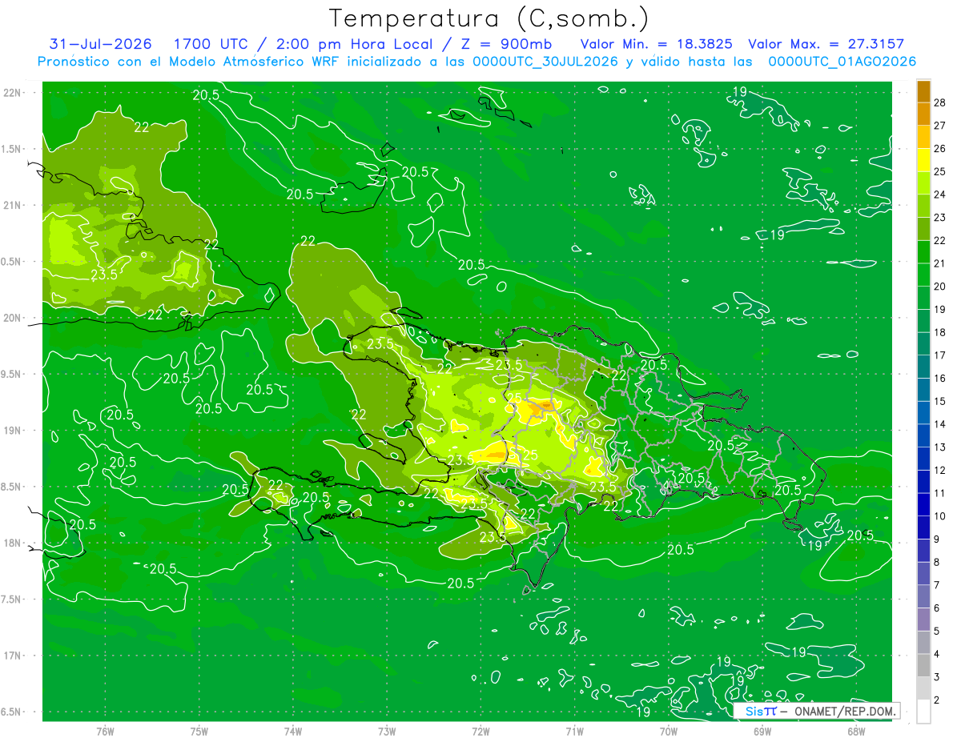This screenshot has height=742, width=961.
Task: Select the olive green swatch between 22 and 23
Action: click(923, 230)
